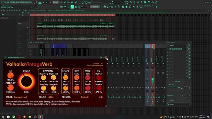The width and height of the screenshot is (212, 119).
Task: Open the FILE menu
Action: pyautogui.click(x=2, y=2)
